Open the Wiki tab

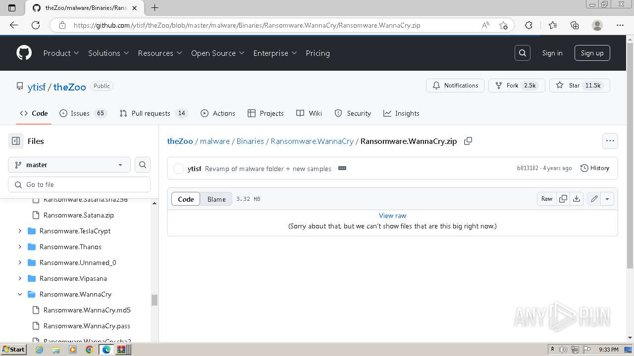point(309,113)
